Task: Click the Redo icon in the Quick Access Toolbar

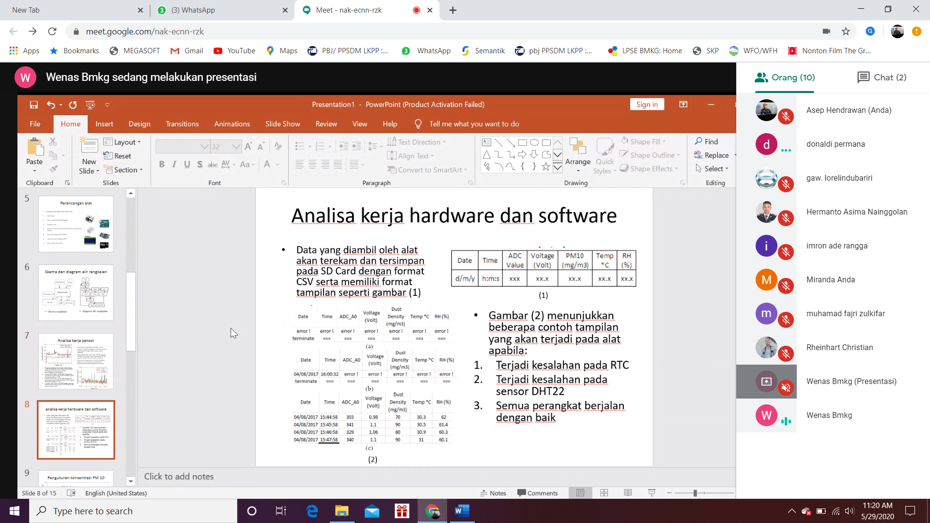Action: click(x=73, y=105)
